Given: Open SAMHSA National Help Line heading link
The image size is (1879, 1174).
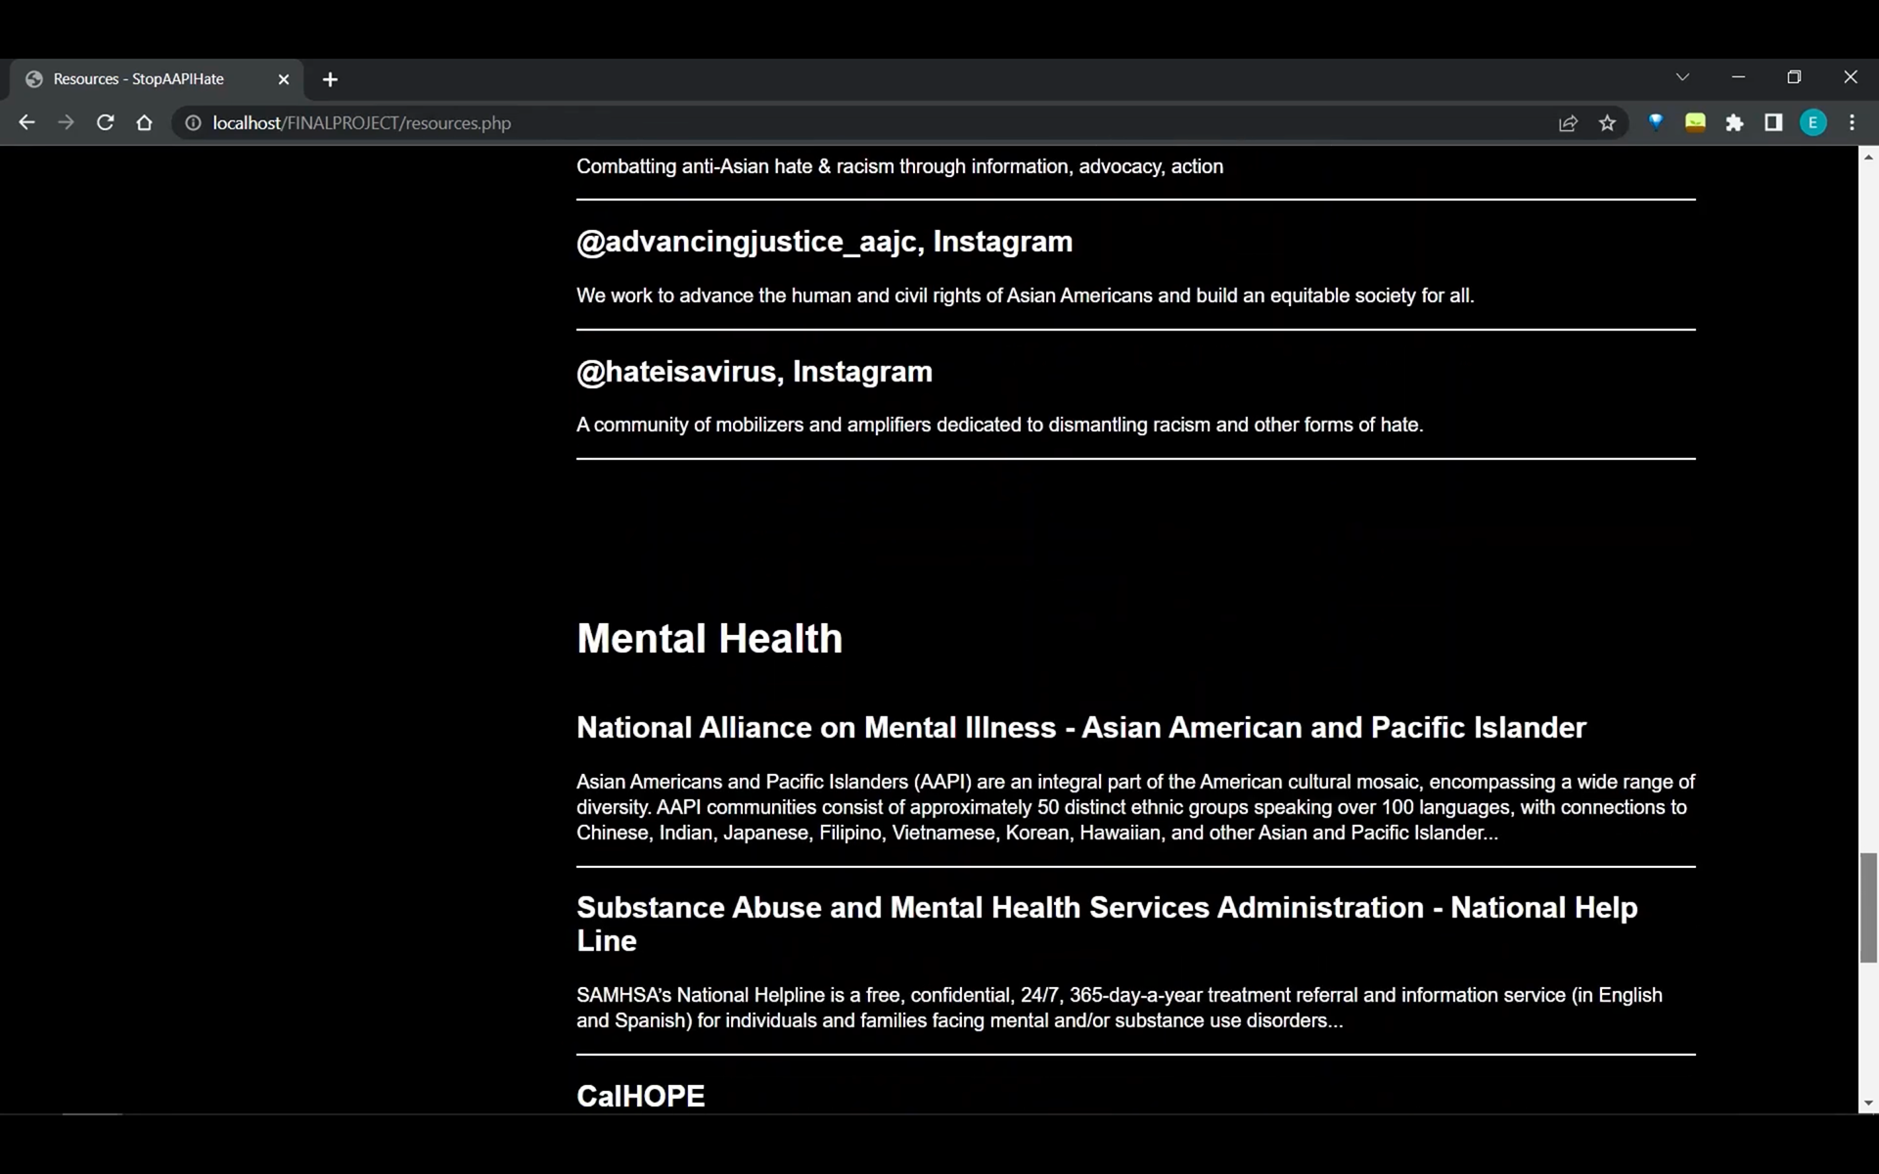Looking at the screenshot, I should [1107, 924].
